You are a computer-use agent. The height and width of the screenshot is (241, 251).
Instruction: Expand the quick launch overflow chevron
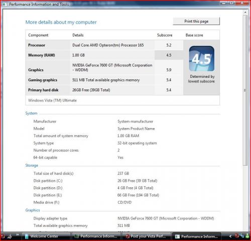point(18,235)
